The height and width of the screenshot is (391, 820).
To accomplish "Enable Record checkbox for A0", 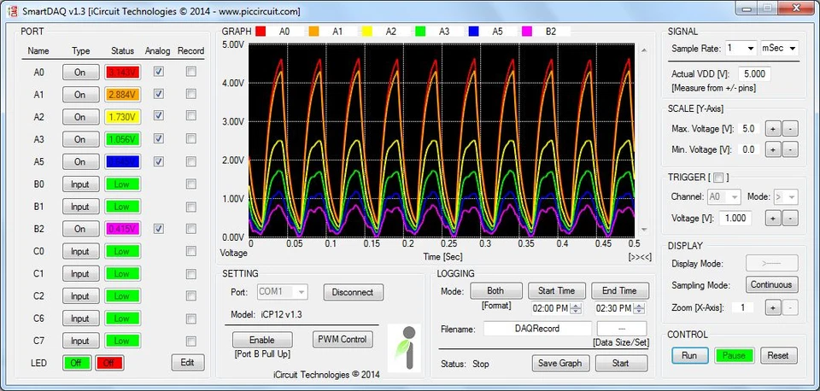I will pos(190,72).
